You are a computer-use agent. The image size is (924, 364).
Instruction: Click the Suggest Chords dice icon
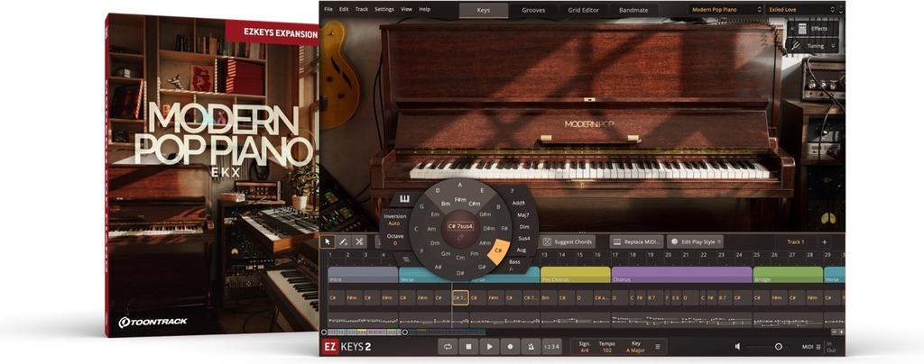point(547,241)
